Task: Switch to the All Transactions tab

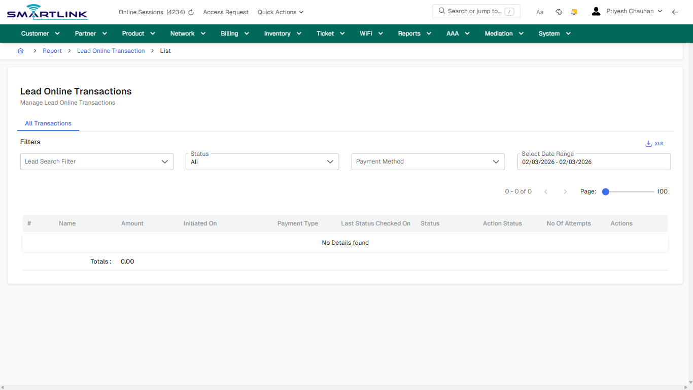Action: pyautogui.click(x=48, y=123)
